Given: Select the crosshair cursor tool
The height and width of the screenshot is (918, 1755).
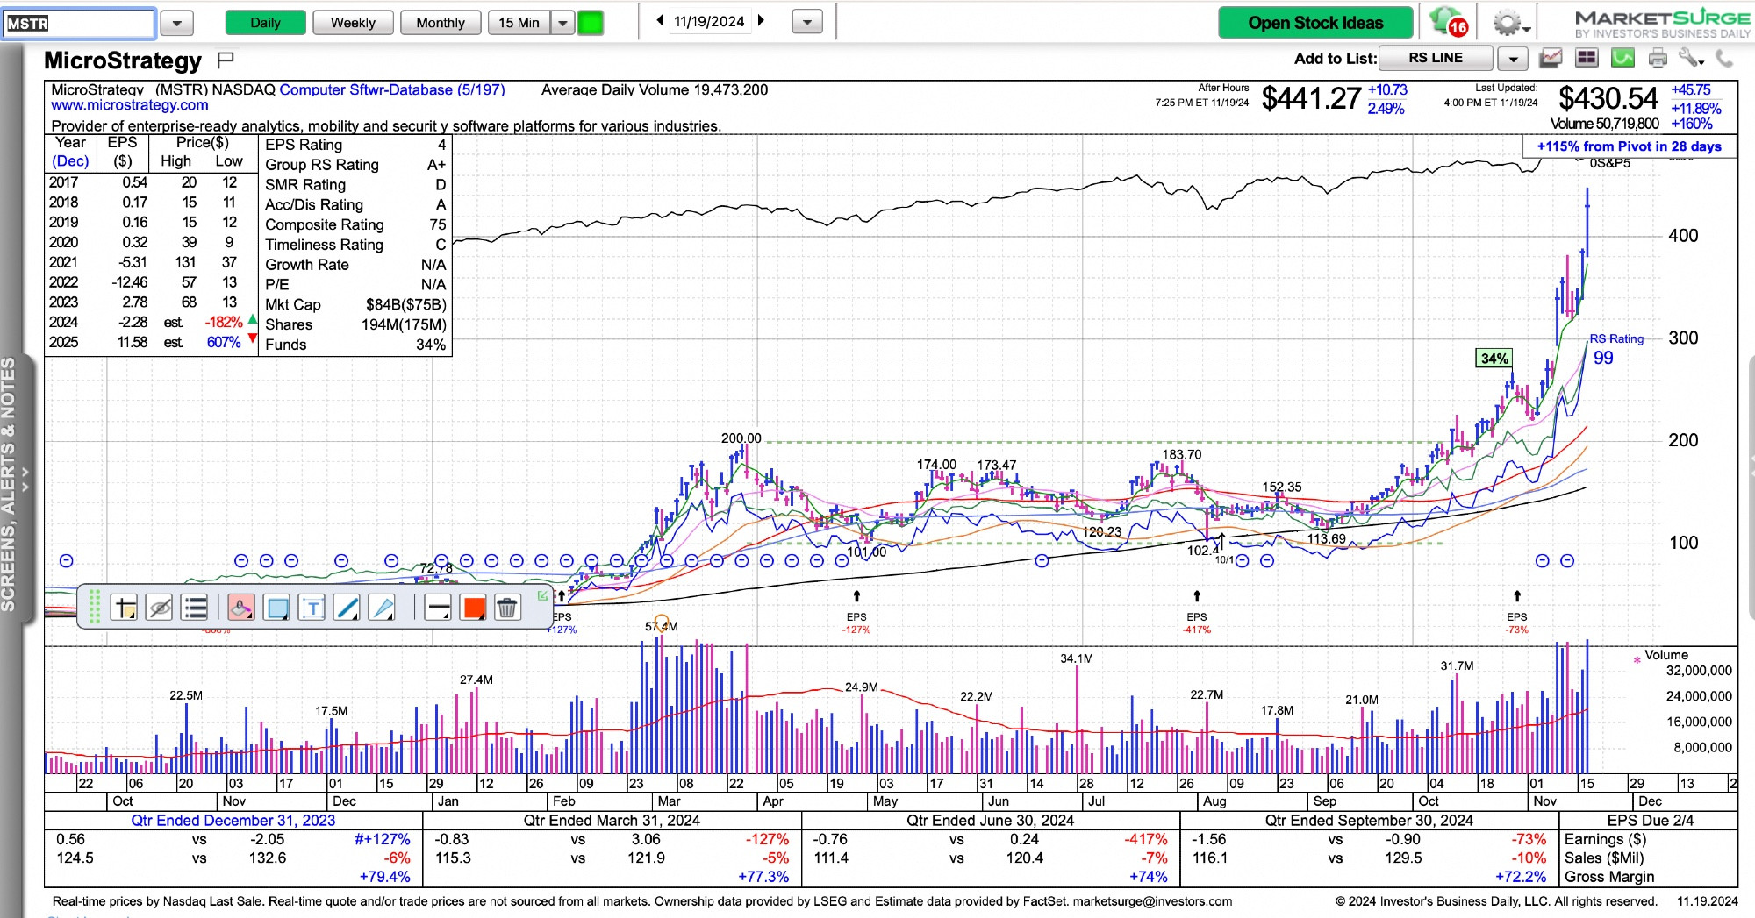Looking at the screenshot, I should point(125,608).
